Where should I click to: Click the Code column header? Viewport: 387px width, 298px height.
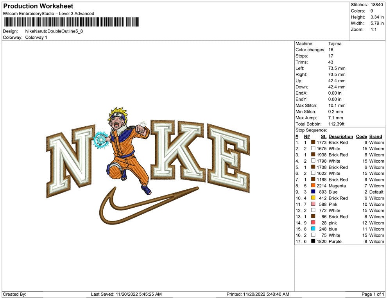pyautogui.click(x=361, y=136)
